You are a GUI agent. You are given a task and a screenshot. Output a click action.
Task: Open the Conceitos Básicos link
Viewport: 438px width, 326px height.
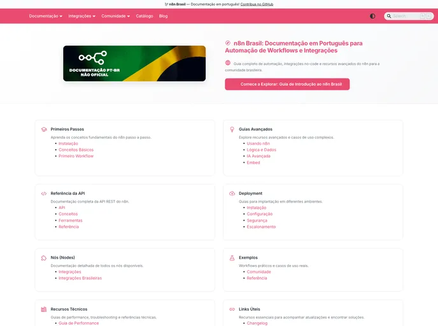(76, 150)
